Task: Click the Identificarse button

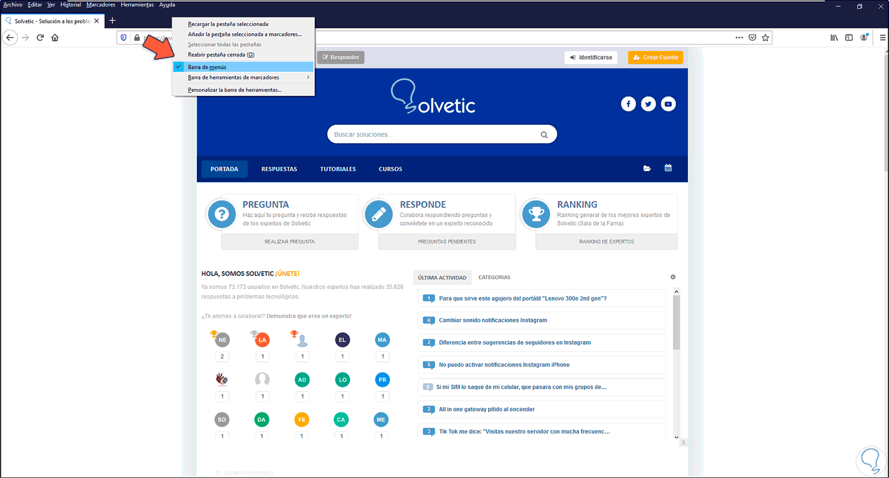Action: click(591, 57)
